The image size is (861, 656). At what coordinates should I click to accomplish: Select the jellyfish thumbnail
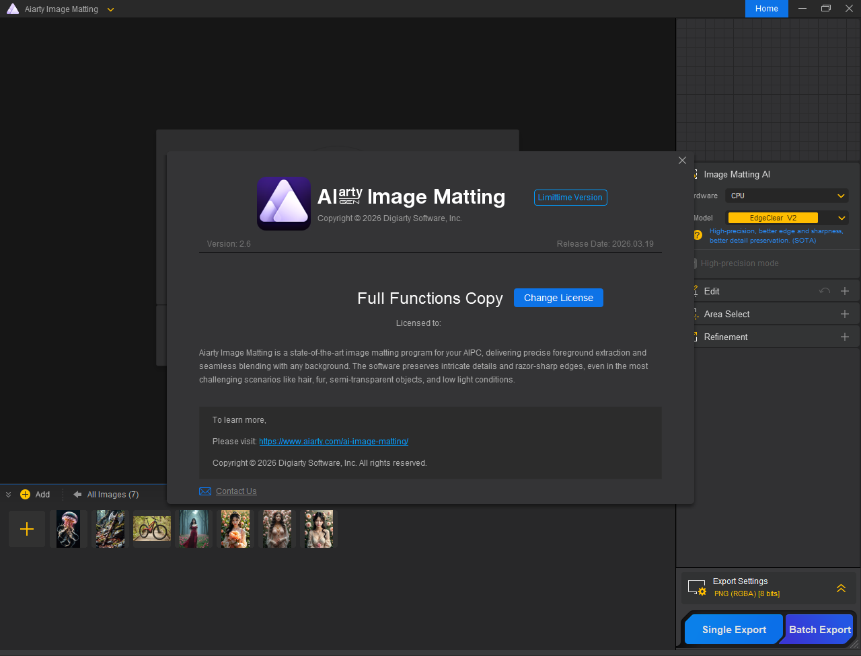[x=68, y=529]
